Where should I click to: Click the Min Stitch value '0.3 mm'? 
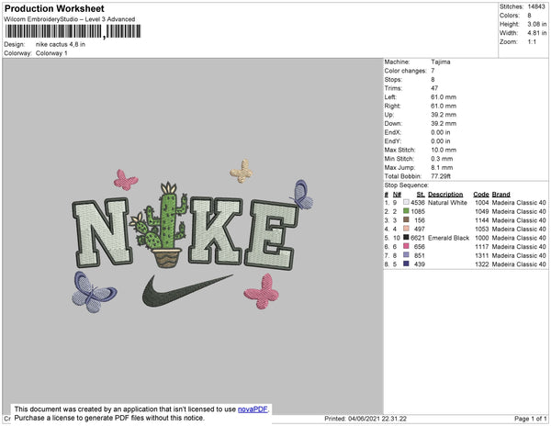[442, 159]
